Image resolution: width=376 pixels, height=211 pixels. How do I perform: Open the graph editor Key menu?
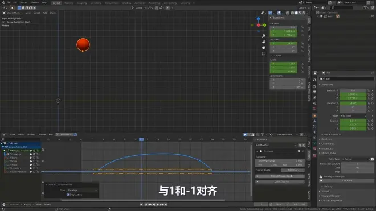(51, 135)
